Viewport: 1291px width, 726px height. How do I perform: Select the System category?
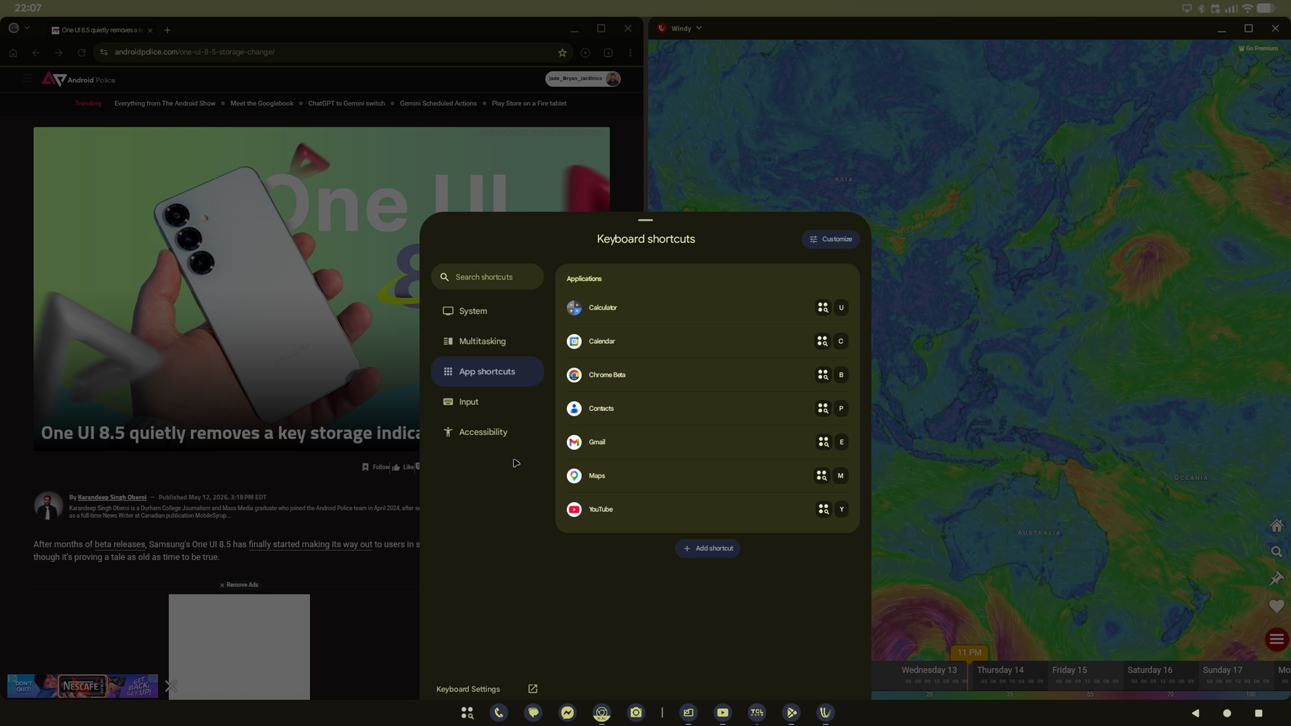click(x=487, y=311)
